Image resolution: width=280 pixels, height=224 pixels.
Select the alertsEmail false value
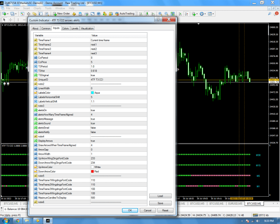pos(119,128)
